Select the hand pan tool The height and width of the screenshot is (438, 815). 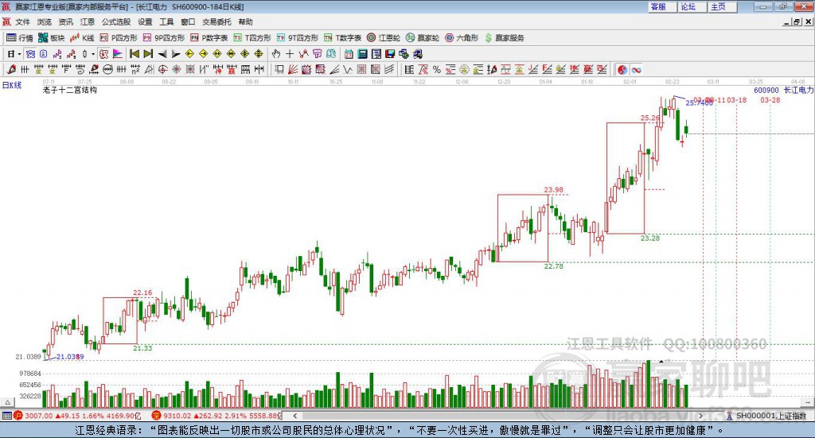tap(276, 54)
